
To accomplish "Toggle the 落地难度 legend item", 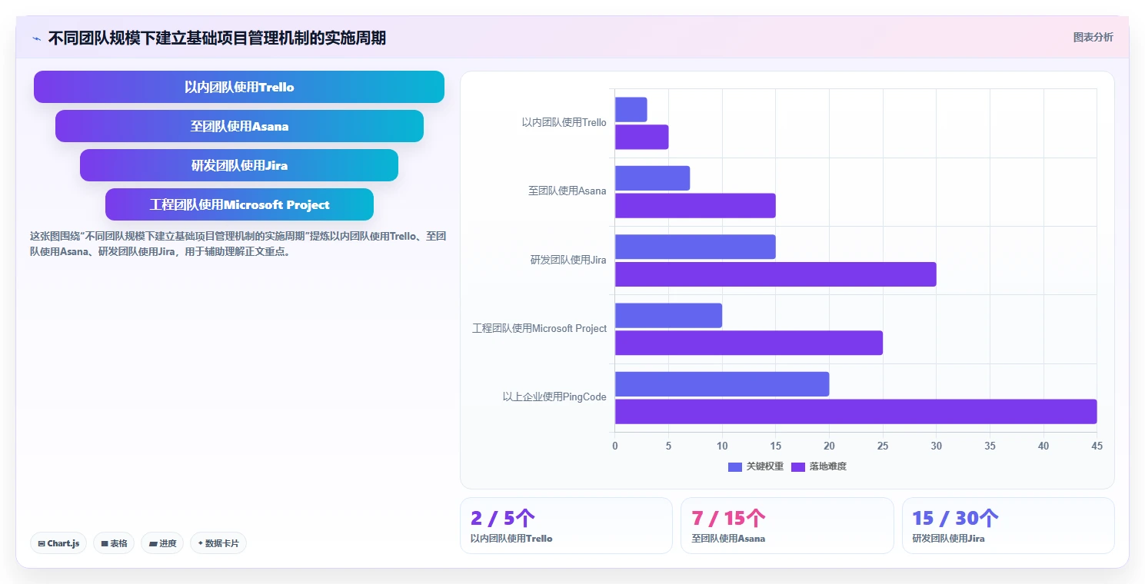I will (819, 466).
